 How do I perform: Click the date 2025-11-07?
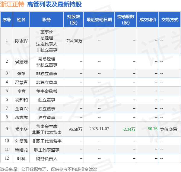click(99, 129)
